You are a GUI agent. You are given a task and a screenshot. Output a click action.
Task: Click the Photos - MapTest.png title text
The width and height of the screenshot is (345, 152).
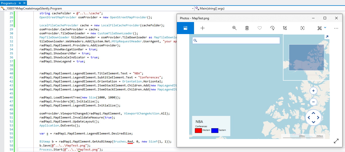(194, 18)
